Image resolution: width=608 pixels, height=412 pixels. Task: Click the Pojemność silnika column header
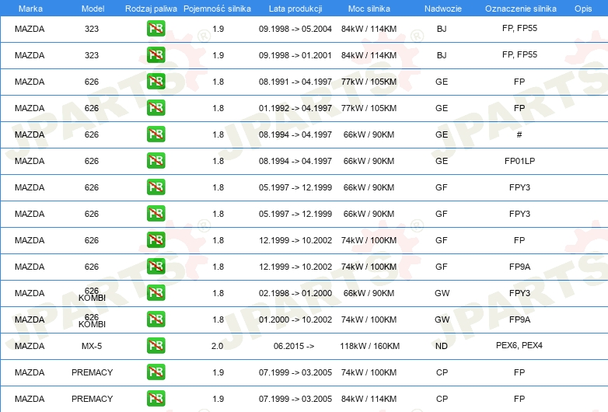(217, 9)
